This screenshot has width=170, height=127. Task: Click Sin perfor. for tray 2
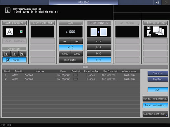point(109,79)
